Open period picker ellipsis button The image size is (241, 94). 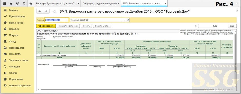tap(67, 20)
